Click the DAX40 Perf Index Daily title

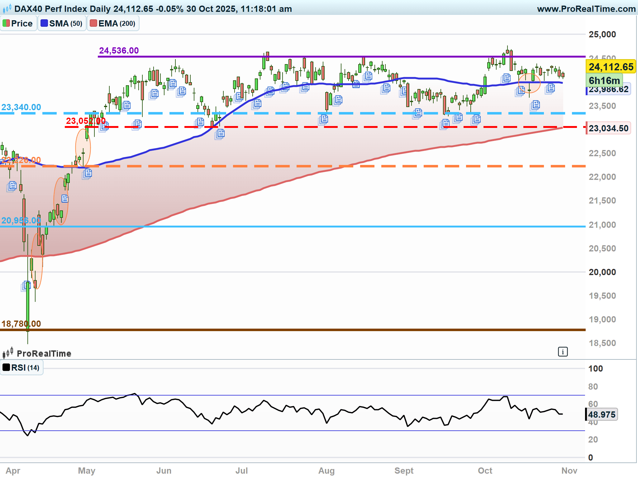point(62,9)
